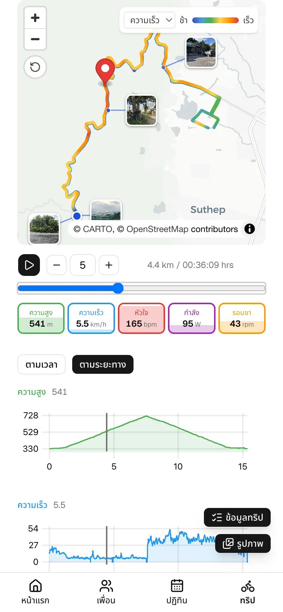The width and height of the screenshot is (283, 612).
Task: Open the ปฏิทิน calendar tab
Action: coord(177,592)
